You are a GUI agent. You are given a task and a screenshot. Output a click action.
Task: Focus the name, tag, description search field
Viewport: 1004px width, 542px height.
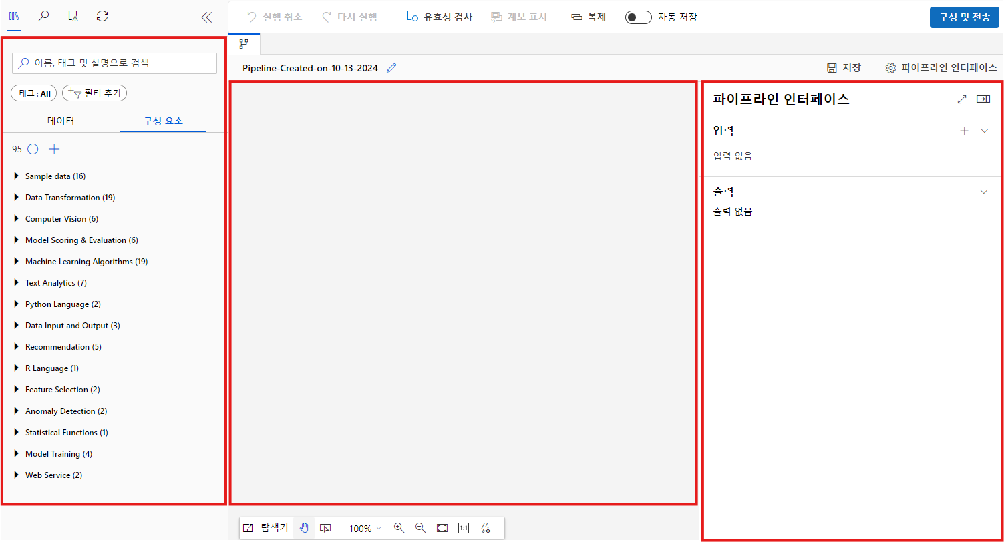[x=115, y=63]
